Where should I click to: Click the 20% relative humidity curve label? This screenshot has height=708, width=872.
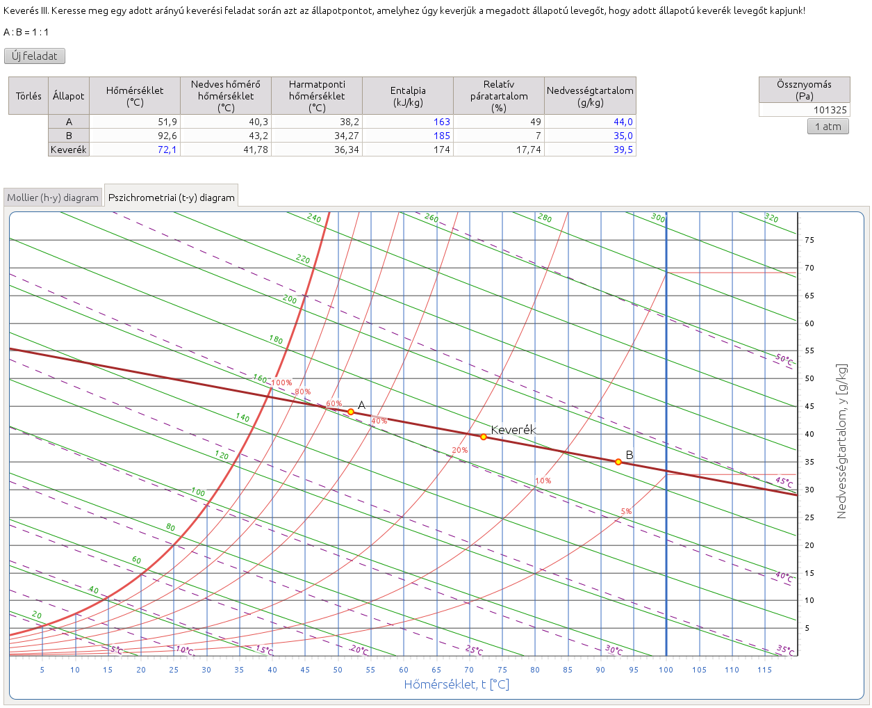click(x=460, y=451)
